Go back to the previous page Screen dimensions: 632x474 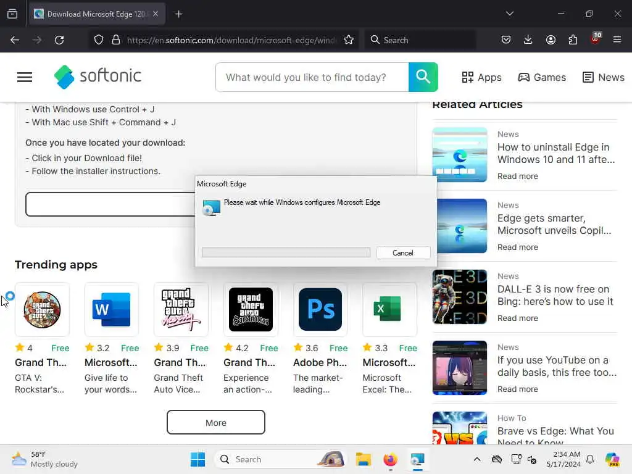coord(15,40)
